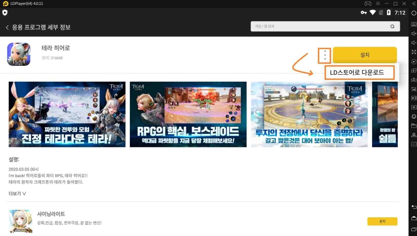Click the large yellow 설치 button
417x236 pixels.
(365, 54)
